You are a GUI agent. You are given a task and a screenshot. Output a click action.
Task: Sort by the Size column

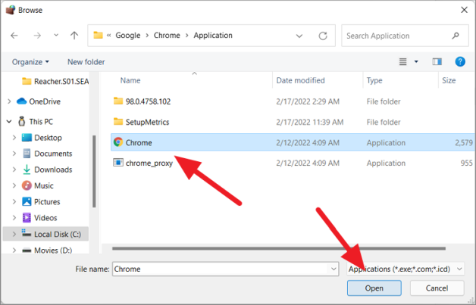point(449,80)
